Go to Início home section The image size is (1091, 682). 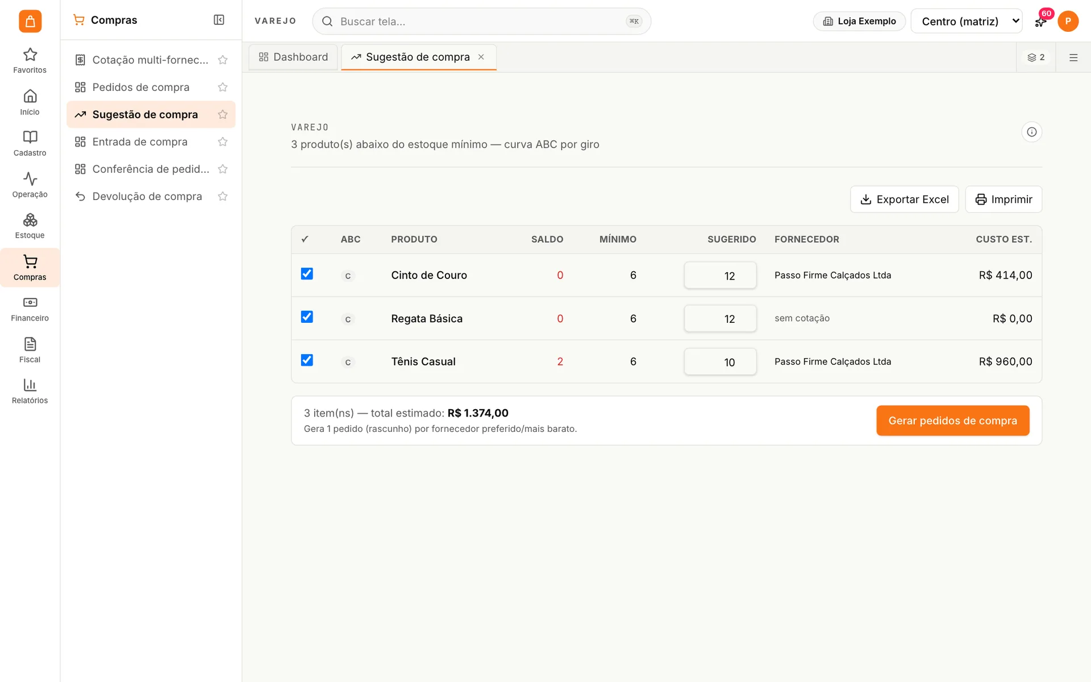click(x=30, y=102)
